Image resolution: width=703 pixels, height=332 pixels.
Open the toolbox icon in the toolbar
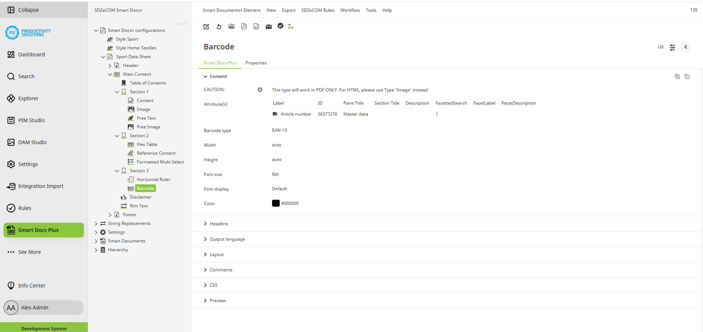click(269, 26)
